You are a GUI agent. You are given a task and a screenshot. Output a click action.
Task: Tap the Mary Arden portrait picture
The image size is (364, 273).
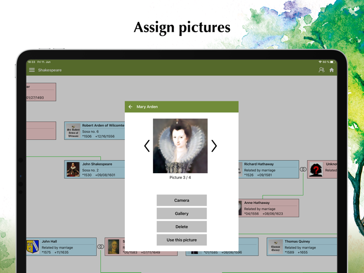tap(180, 146)
